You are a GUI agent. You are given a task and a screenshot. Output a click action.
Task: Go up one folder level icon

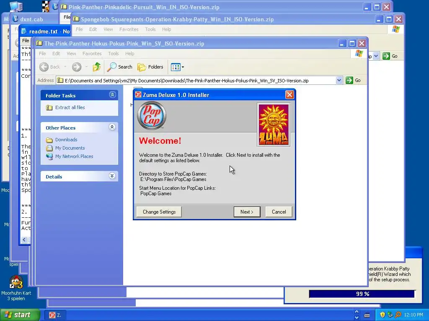97,67
